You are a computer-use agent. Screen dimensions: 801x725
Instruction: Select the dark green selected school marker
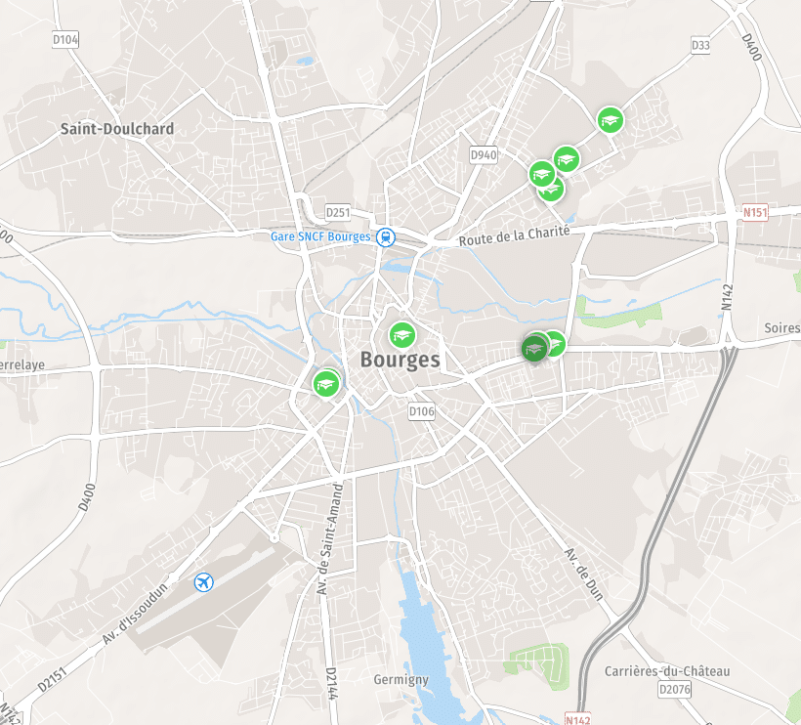tap(534, 349)
